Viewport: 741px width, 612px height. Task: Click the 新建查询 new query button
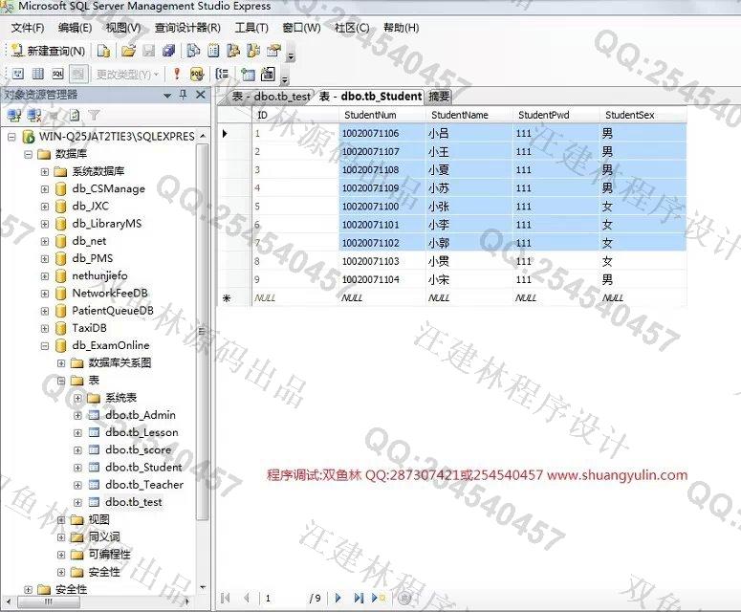[48, 50]
